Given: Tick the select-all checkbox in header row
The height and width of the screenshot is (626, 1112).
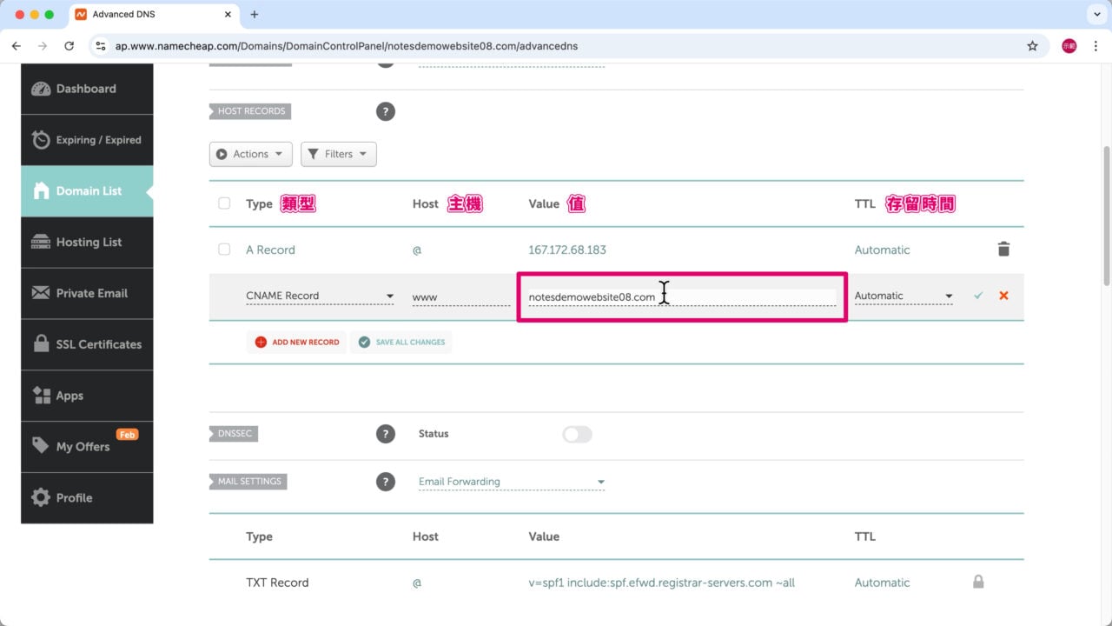Looking at the screenshot, I should pos(224,203).
